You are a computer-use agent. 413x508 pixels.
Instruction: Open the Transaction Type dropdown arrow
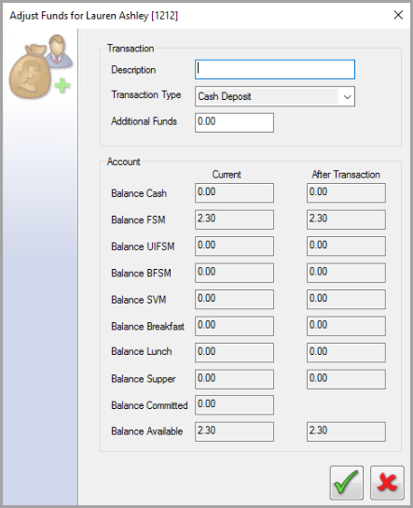pos(347,96)
